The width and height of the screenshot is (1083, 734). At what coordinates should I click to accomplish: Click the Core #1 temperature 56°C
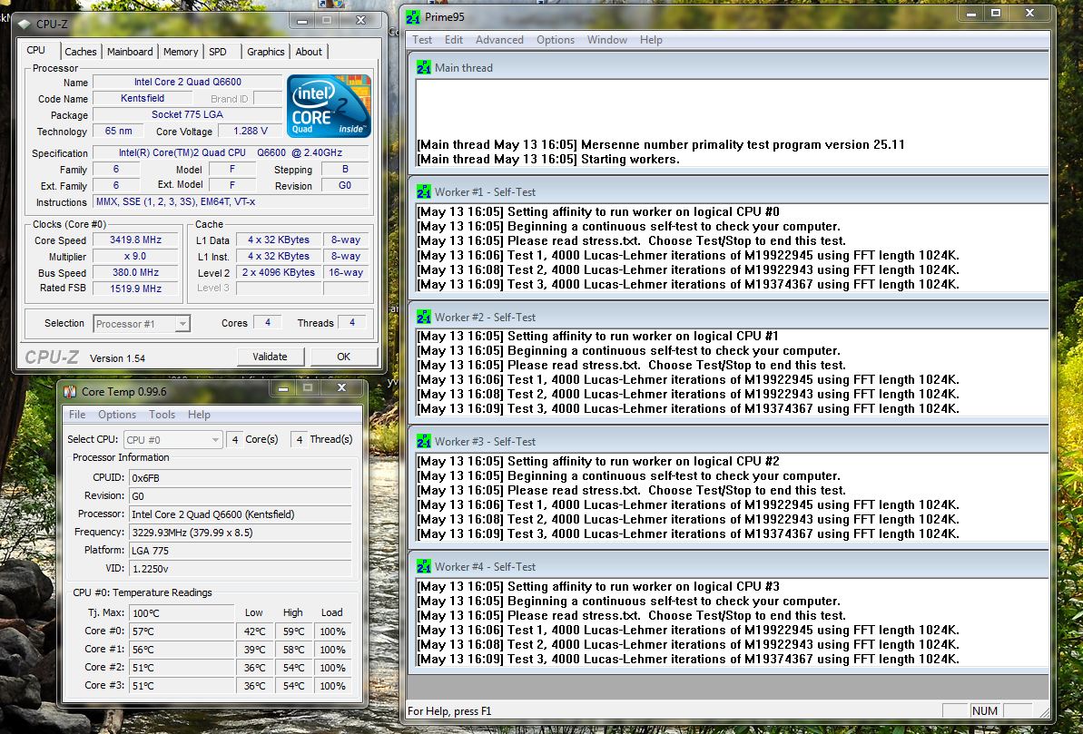coord(182,650)
